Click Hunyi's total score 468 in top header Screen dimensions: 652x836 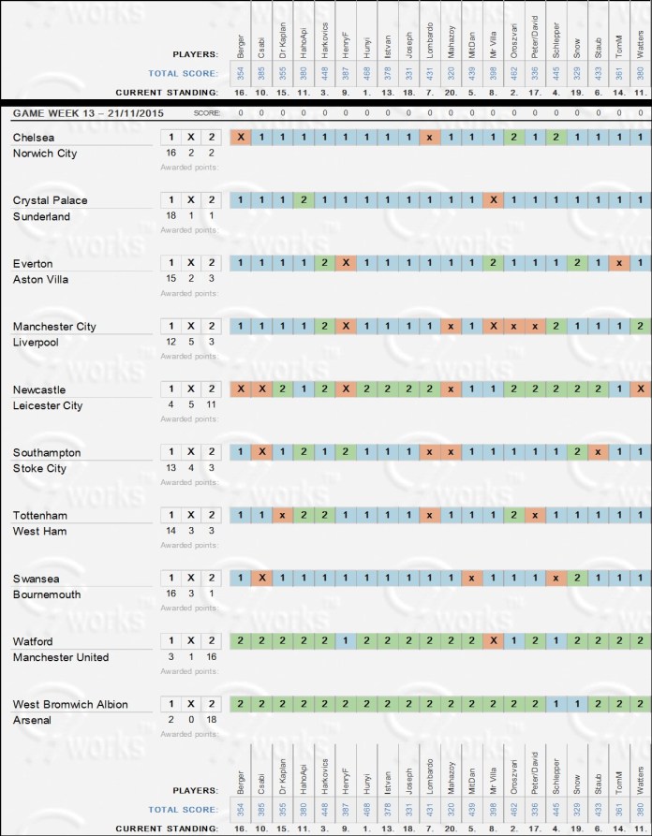coord(367,74)
